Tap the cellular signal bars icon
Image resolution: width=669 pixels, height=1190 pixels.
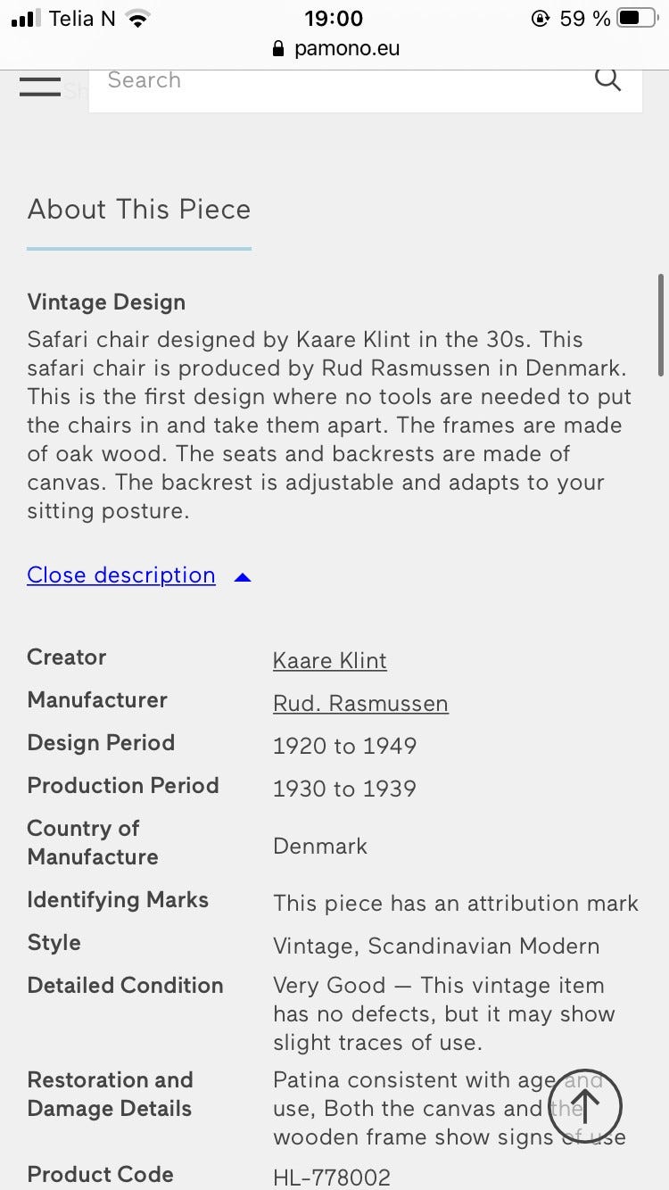tap(27, 19)
